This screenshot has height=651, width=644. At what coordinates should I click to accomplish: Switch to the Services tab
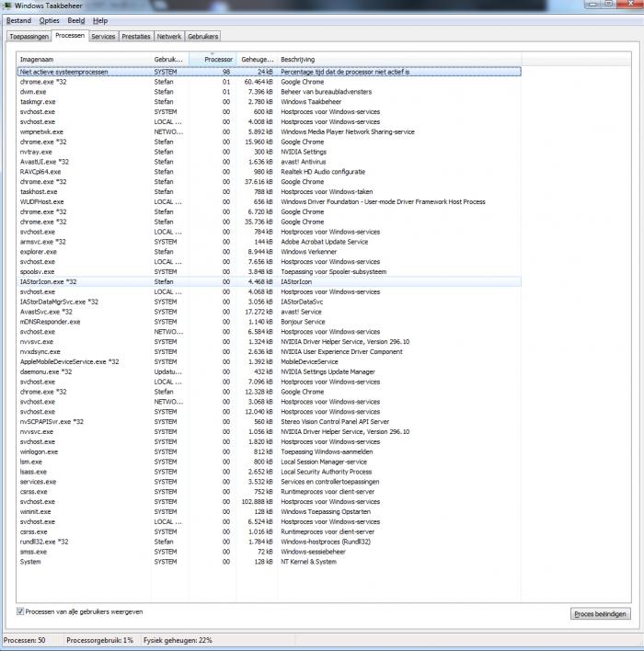coord(103,37)
